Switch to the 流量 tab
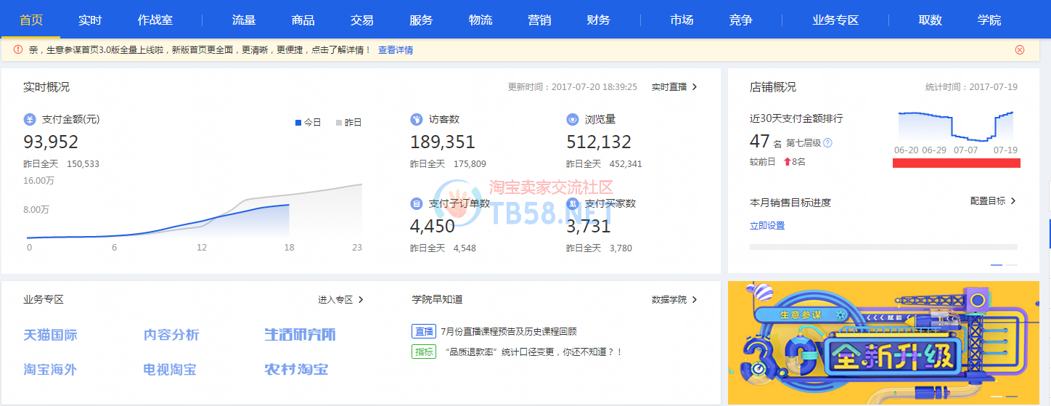 tap(244, 20)
